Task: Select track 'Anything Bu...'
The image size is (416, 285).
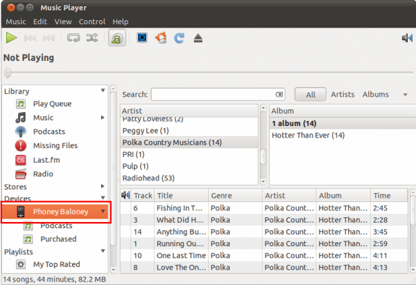Action: click(264, 232)
